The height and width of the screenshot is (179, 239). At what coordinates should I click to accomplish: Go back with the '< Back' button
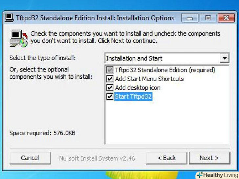point(167,158)
